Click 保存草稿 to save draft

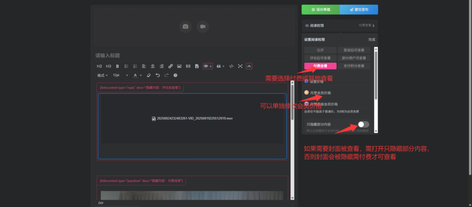321,10
